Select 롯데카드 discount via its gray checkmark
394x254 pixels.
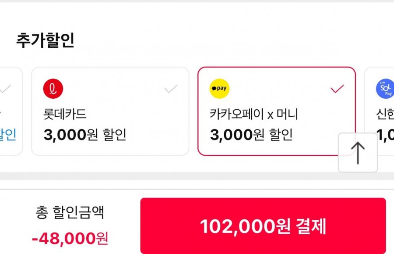[171, 89]
